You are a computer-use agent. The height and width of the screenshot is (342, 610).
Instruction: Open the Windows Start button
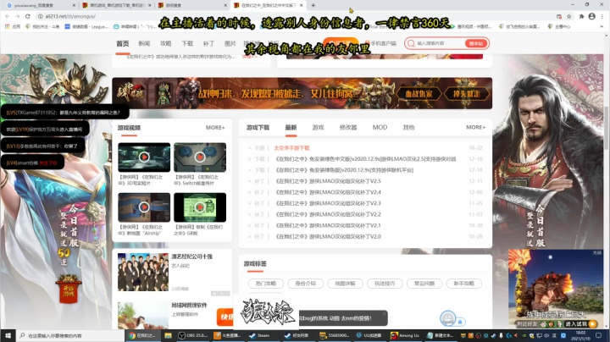click(x=8, y=335)
